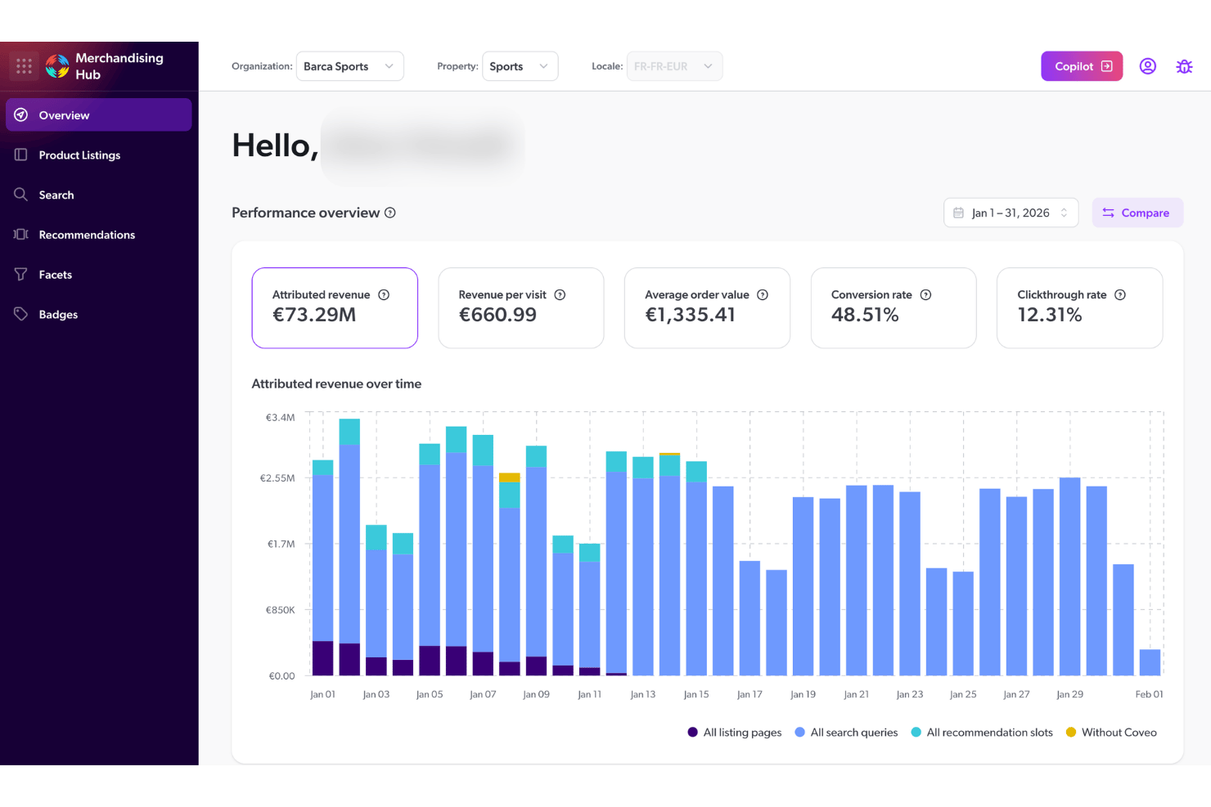
Task: Click the Jan 15 axis label
Action: click(696, 694)
